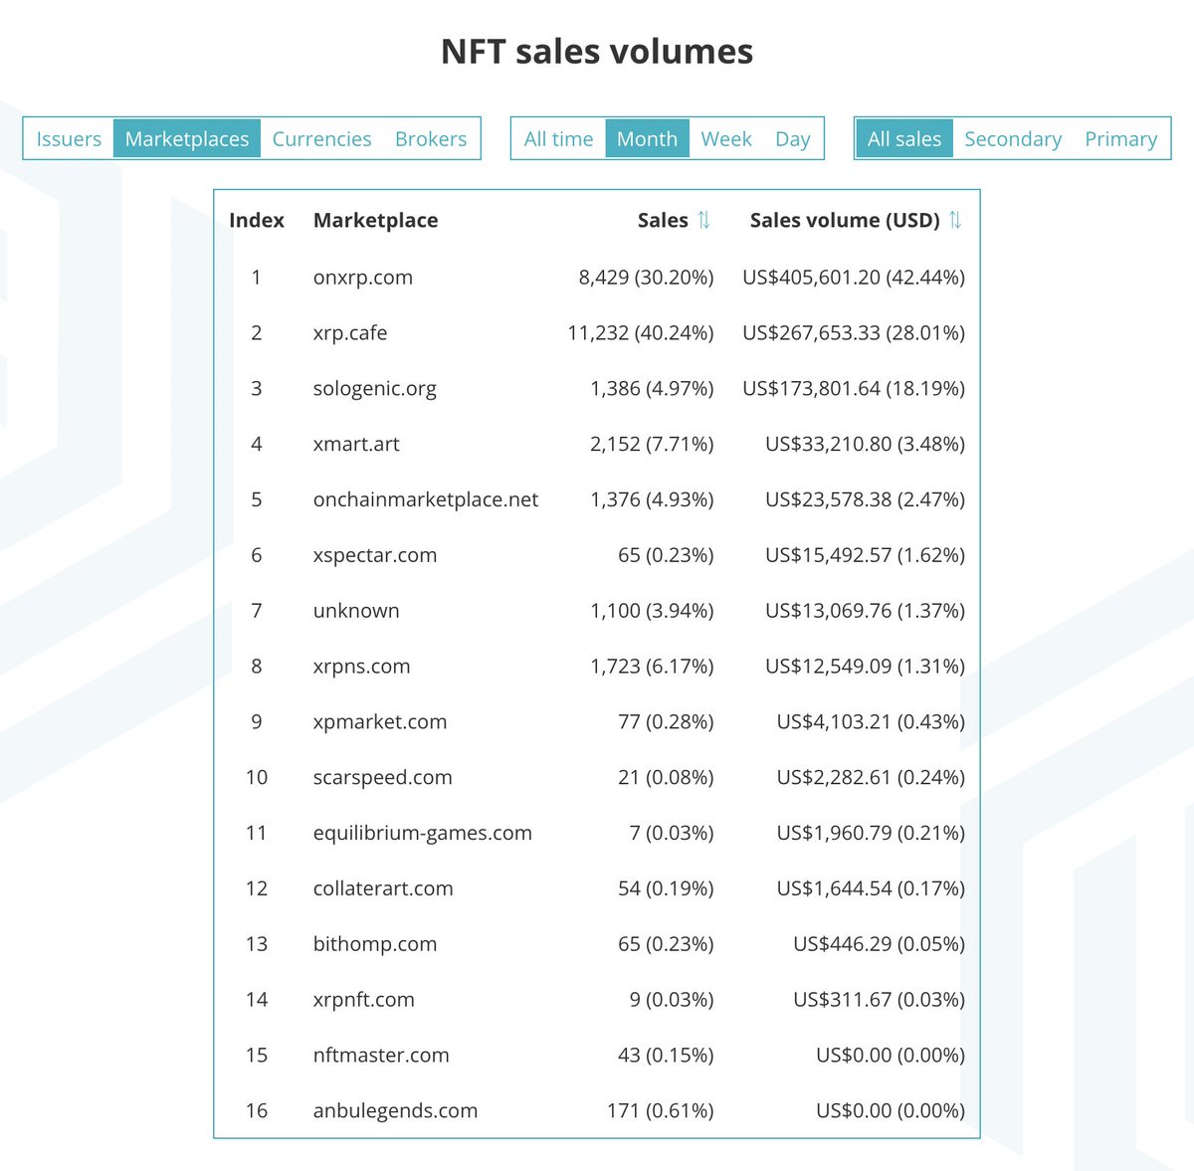Viewport: 1194px width, 1171px height.
Task: View details for onchainmarketplace.net
Action: click(x=426, y=499)
